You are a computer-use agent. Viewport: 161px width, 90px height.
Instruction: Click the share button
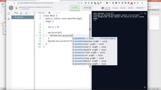coord(87,8)
